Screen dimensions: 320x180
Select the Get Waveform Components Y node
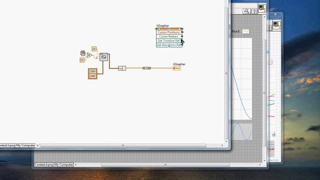pyautogui.click(x=122, y=68)
